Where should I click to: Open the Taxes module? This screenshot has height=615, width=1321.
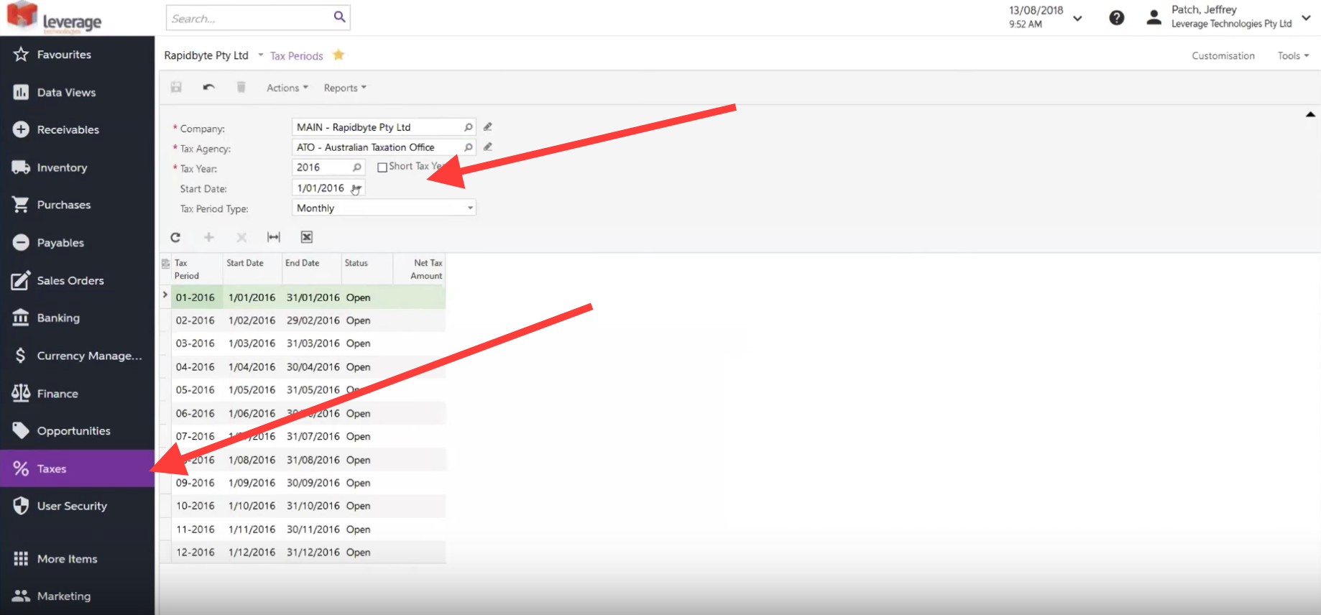tap(77, 468)
